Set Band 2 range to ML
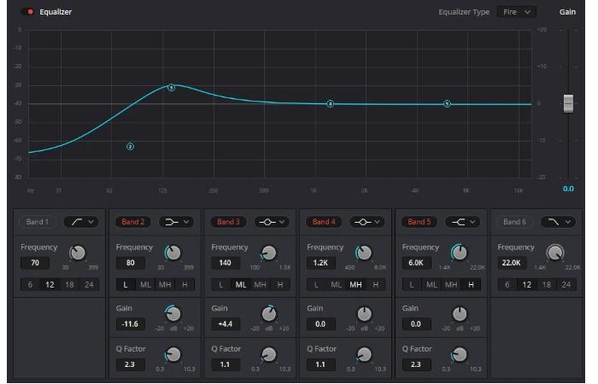 tap(145, 284)
